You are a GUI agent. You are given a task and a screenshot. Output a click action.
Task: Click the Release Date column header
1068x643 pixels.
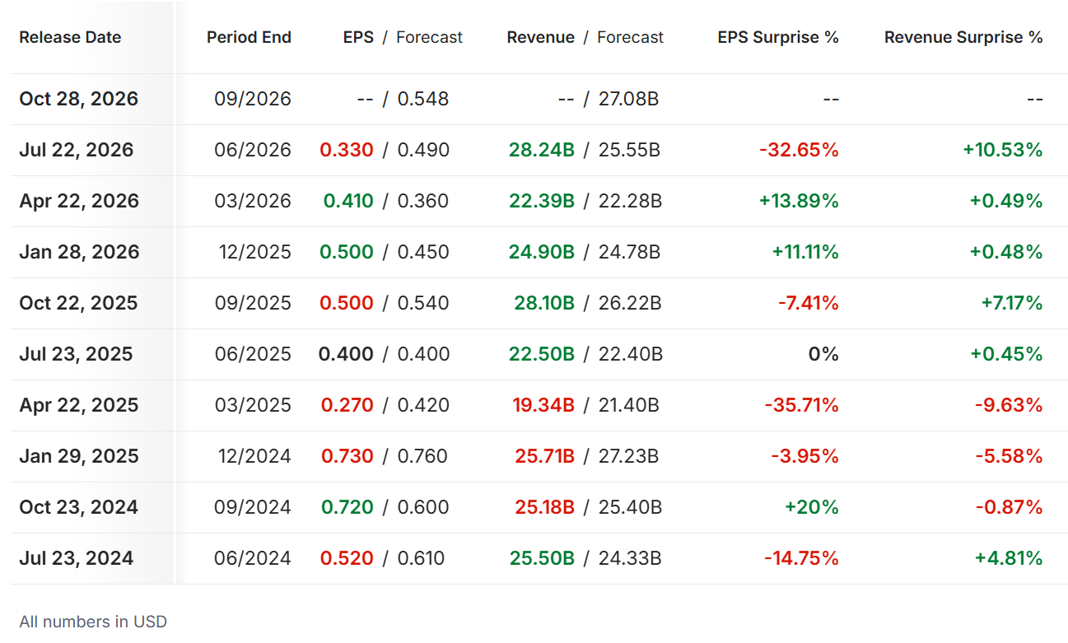point(70,37)
